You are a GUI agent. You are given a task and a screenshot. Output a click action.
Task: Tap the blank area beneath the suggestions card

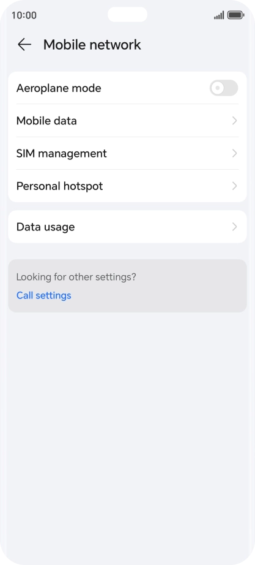pyautogui.click(x=127, y=433)
